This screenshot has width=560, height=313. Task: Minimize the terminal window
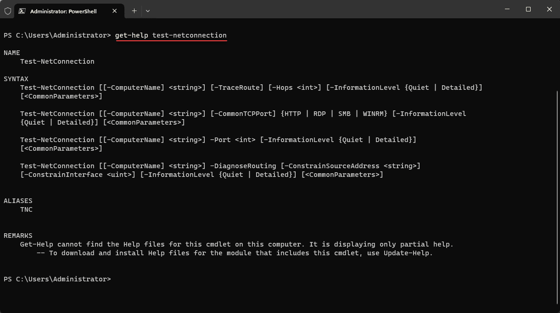(507, 9)
